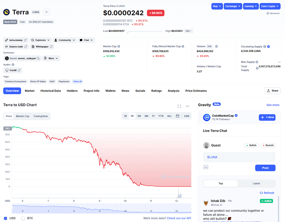Click the Refresh icon in chat feed
Viewport: 285px width, 222px height.
(x=261, y=193)
